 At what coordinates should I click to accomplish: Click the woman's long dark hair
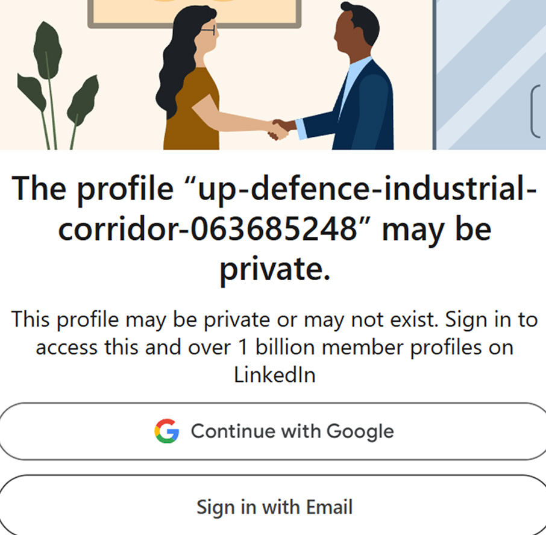click(x=172, y=66)
